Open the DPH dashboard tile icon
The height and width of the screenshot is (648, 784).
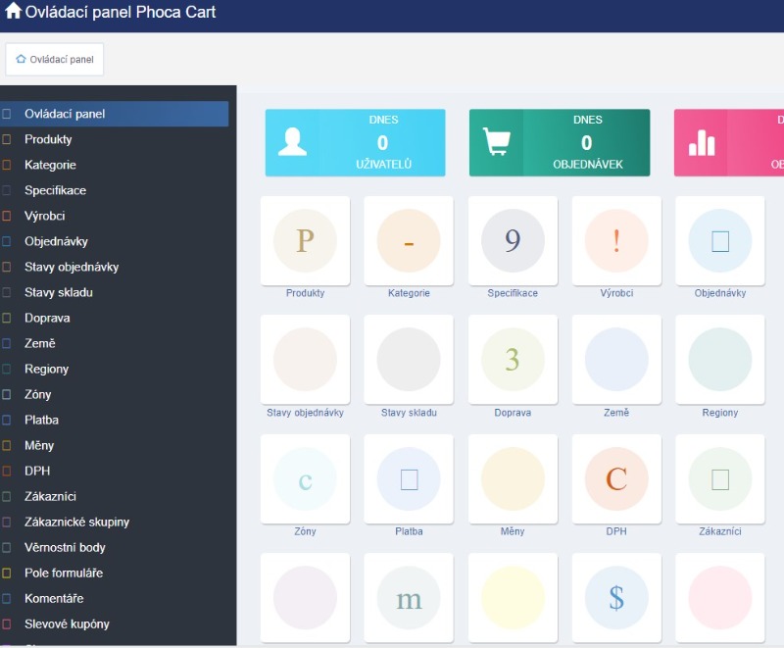pyautogui.click(x=616, y=479)
